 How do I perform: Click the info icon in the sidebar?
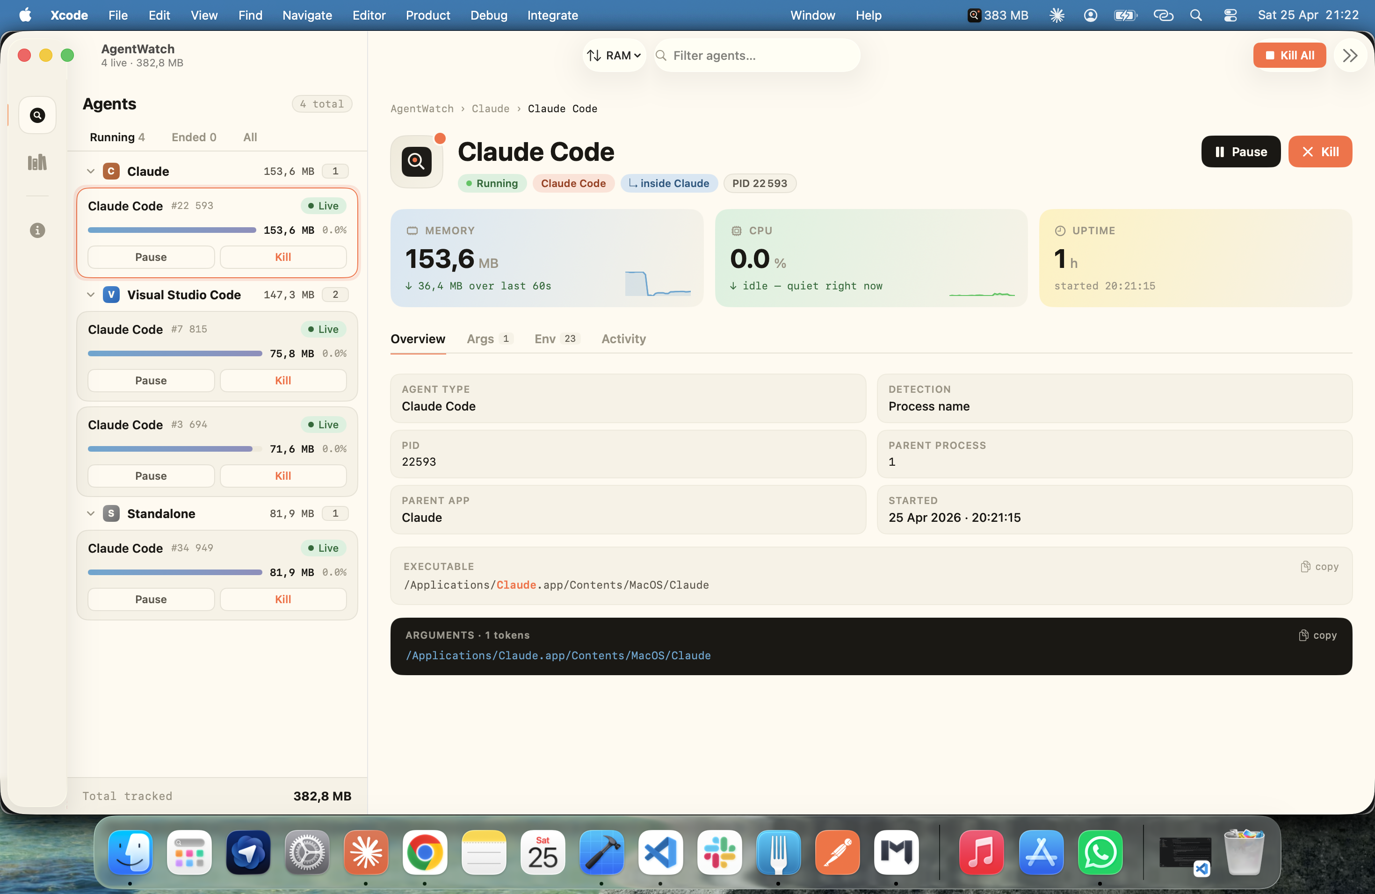click(37, 231)
